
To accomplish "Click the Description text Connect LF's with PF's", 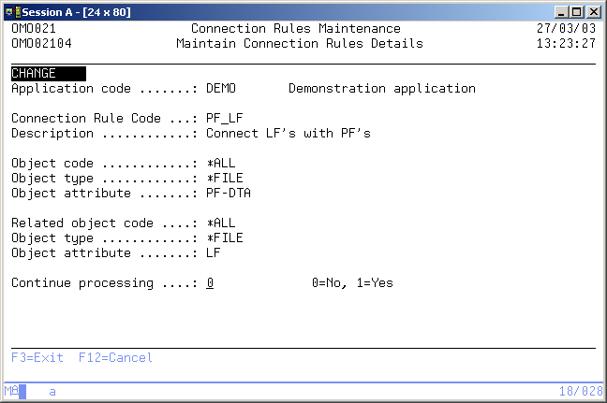I will pyautogui.click(x=289, y=134).
